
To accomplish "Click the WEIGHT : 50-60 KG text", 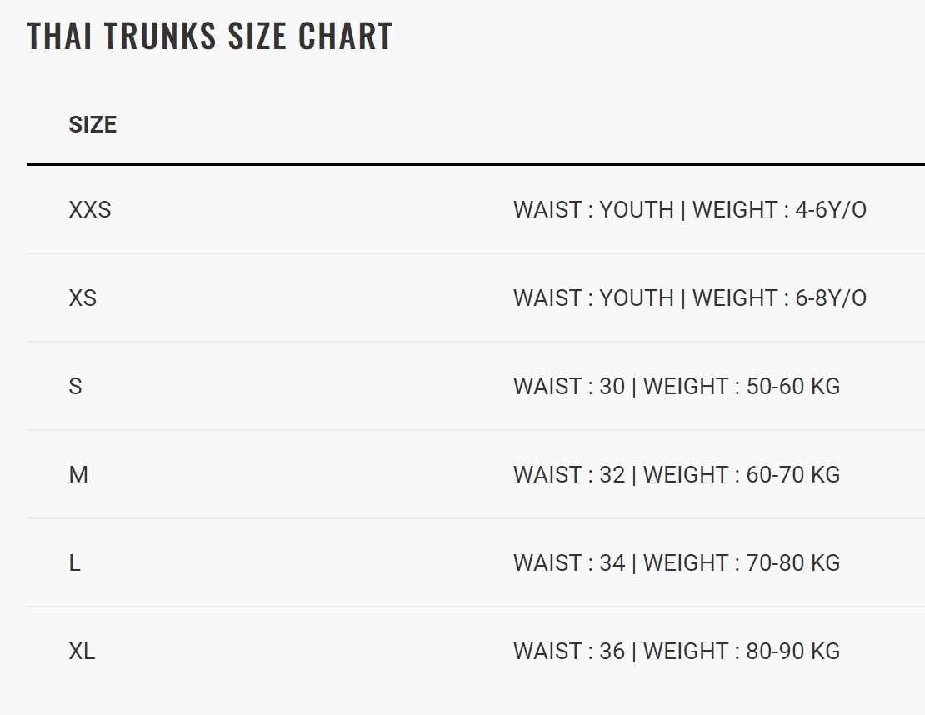I will point(742,387).
